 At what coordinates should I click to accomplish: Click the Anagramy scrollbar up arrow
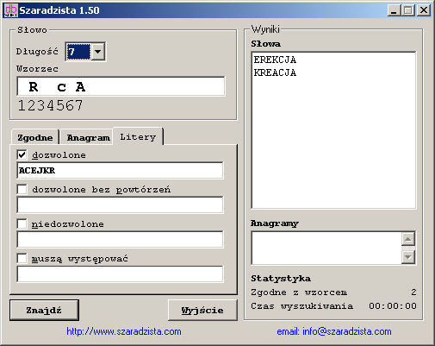coord(408,239)
